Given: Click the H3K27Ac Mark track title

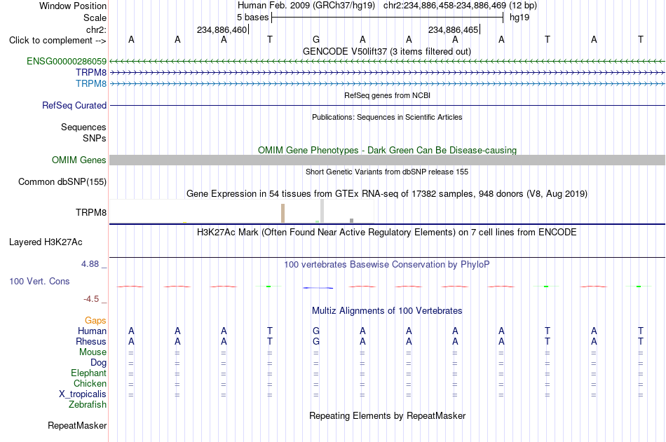Looking at the screenshot, I should [x=387, y=233].
